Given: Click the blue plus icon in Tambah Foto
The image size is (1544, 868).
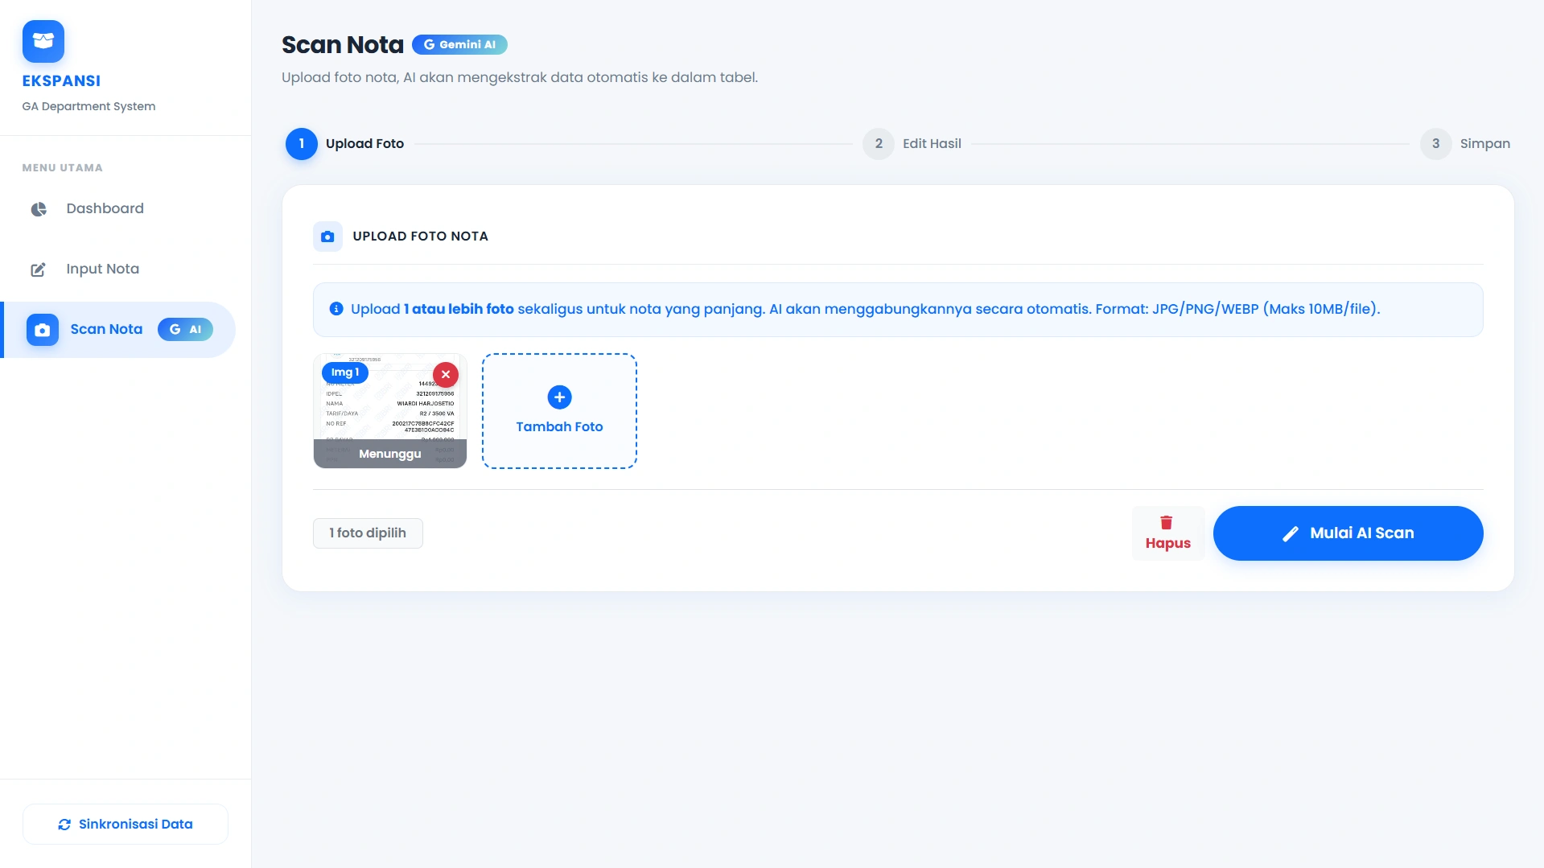Looking at the screenshot, I should (560, 397).
